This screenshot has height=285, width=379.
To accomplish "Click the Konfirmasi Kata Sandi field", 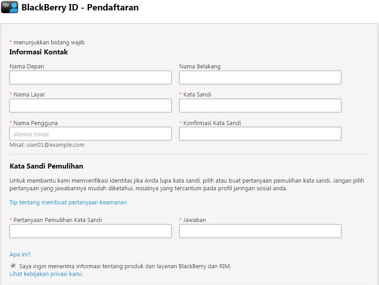I will 260,134.
